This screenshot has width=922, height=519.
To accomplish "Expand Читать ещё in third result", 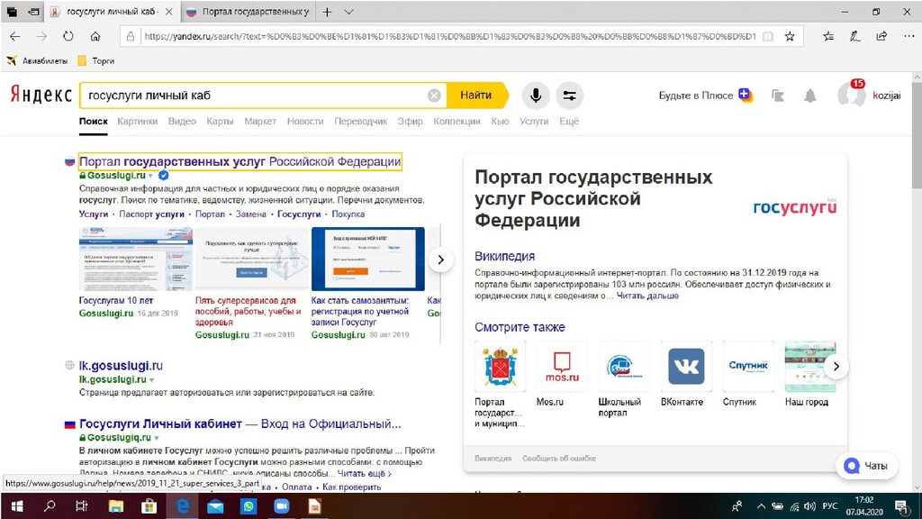I will tap(364, 474).
